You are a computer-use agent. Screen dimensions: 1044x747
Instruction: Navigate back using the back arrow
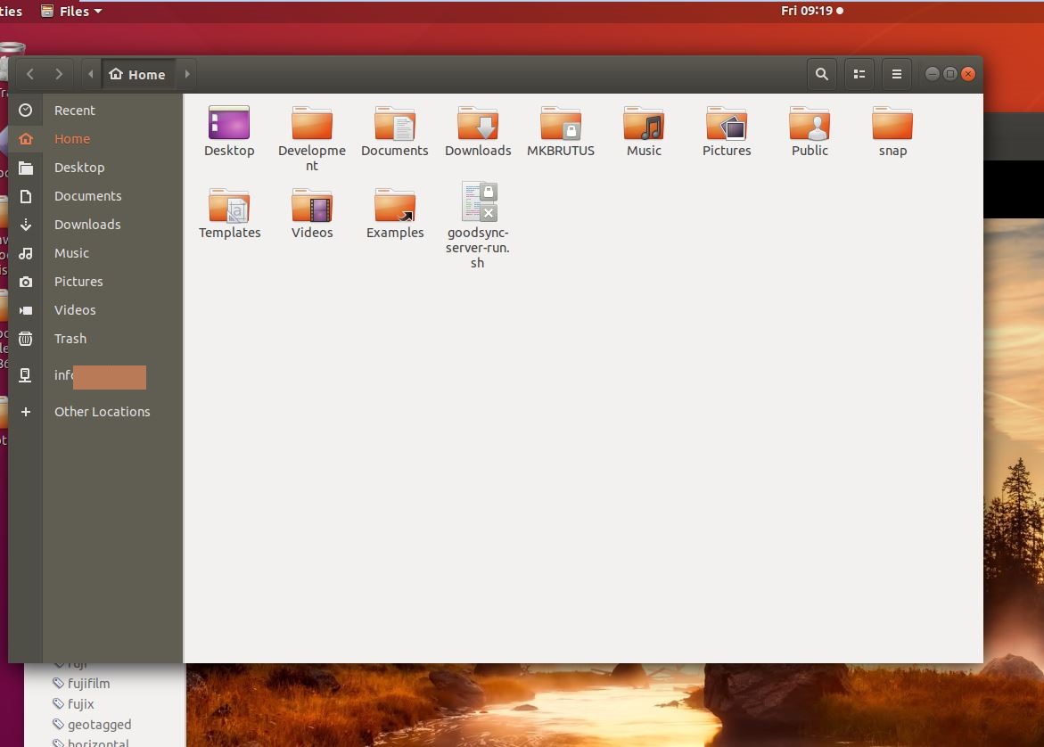click(29, 74)
